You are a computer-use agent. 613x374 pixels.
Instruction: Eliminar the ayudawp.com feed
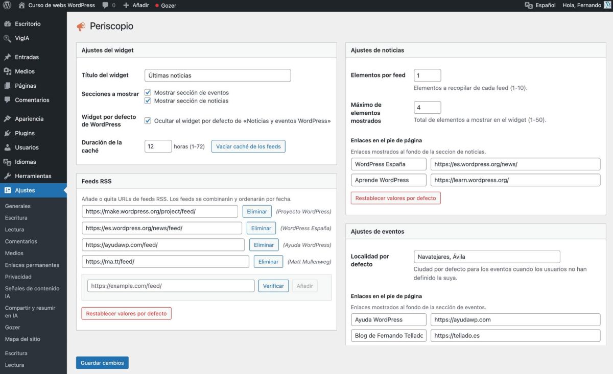[264, 245]
